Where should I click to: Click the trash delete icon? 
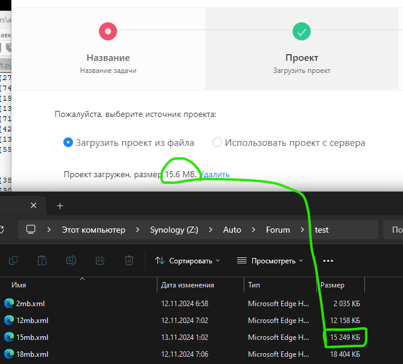129,260
